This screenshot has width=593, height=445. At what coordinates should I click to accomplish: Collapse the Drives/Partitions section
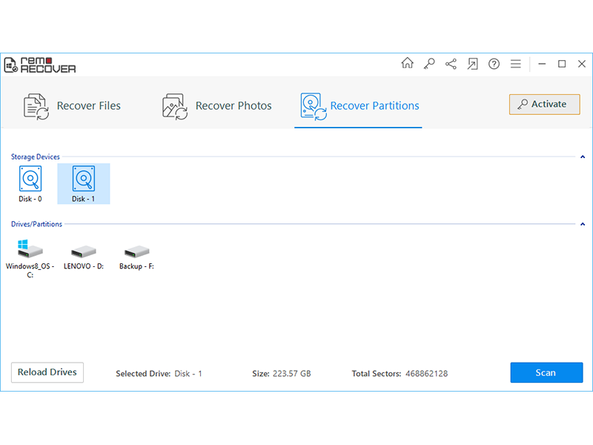coord(583,224)
